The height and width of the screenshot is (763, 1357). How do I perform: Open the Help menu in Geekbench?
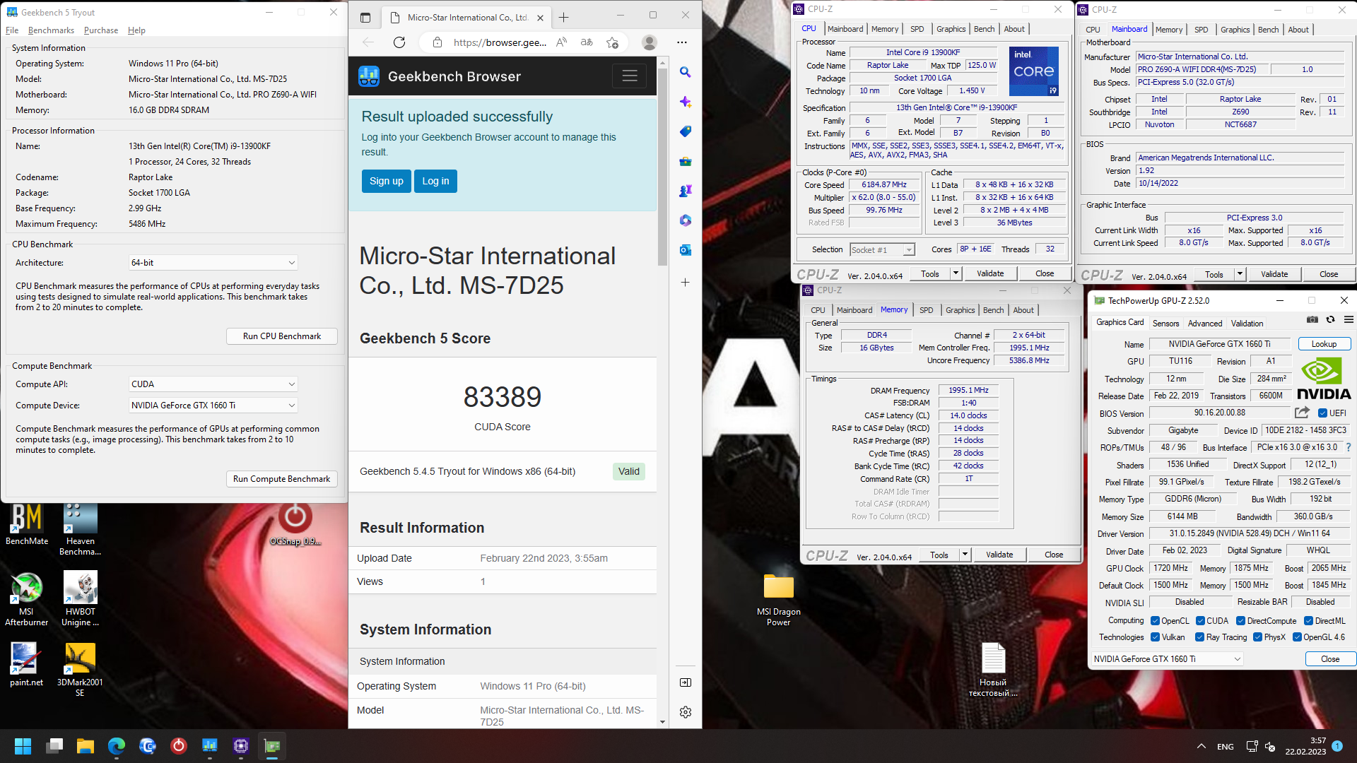[136, 30]
